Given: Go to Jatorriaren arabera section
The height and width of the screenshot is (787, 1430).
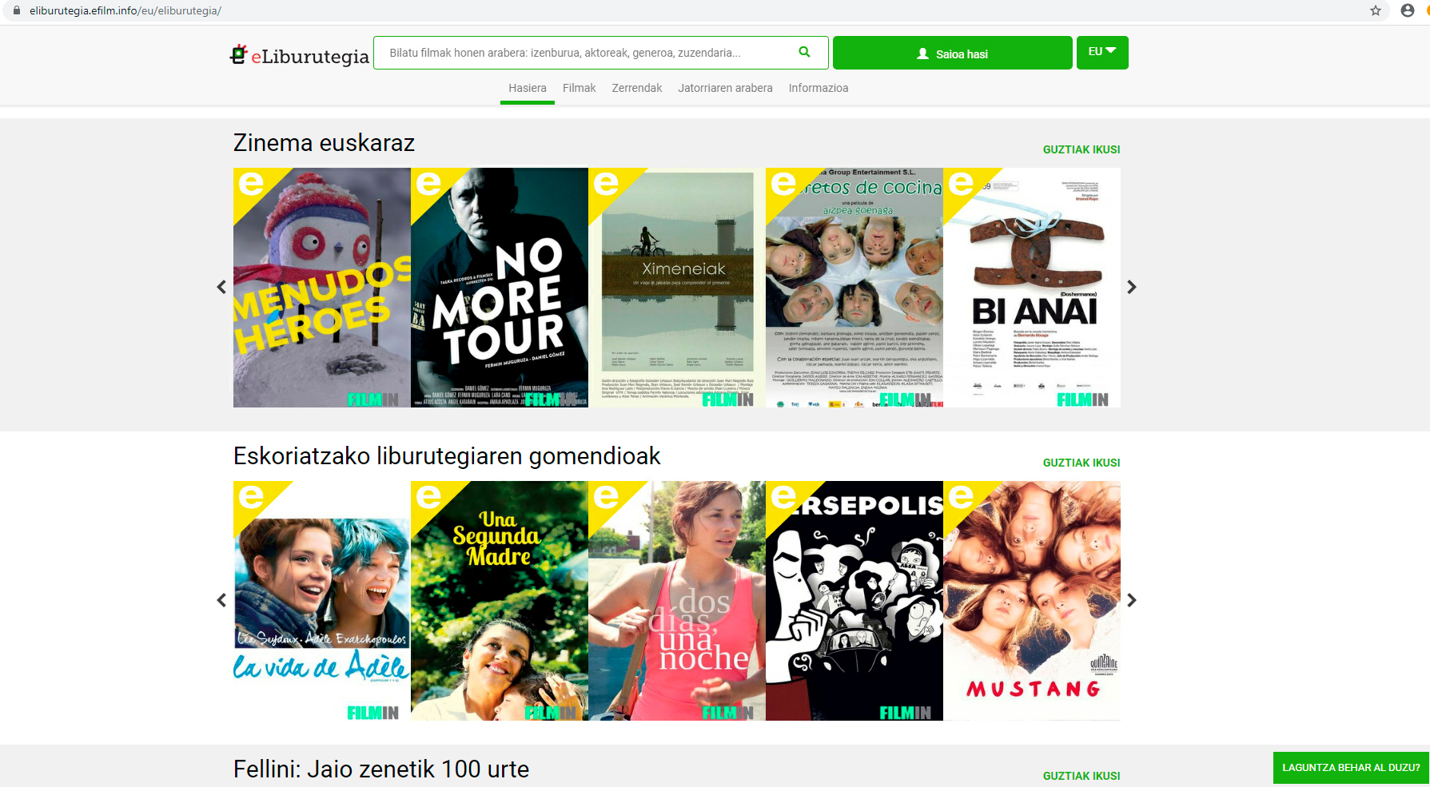Looking at the screenshot, I should click(725, 88).
